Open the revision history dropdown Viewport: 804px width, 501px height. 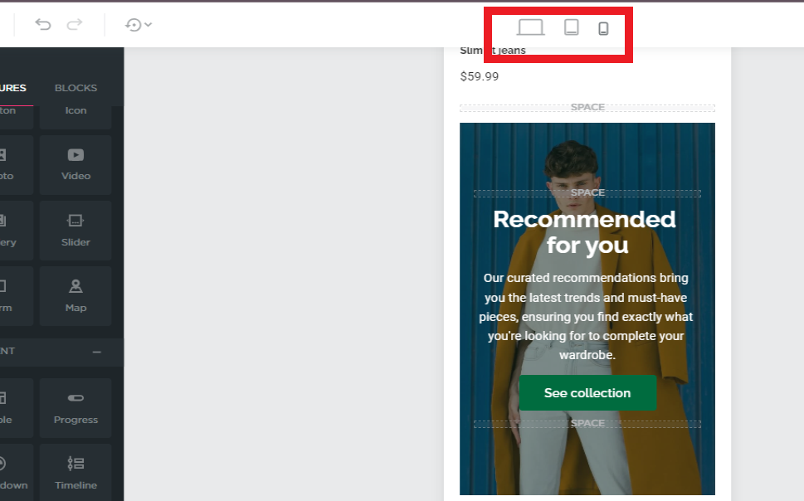(139, 25)
